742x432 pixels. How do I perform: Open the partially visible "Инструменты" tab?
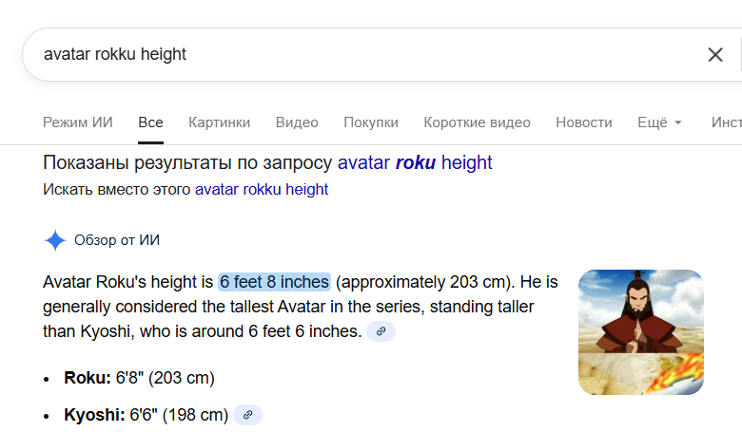pos(725,122)
